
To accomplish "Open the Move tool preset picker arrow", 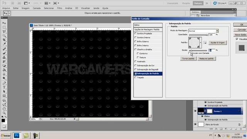I will tap(9, 14).
